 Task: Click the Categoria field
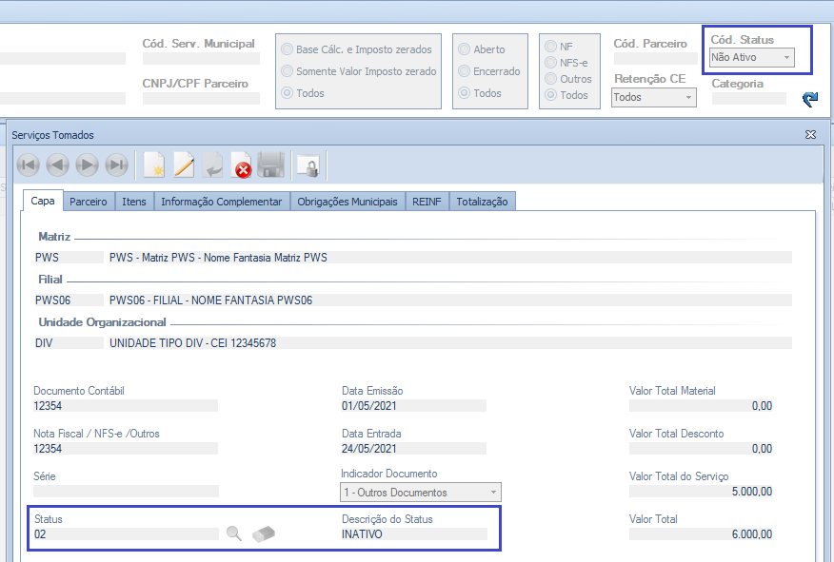749,98
